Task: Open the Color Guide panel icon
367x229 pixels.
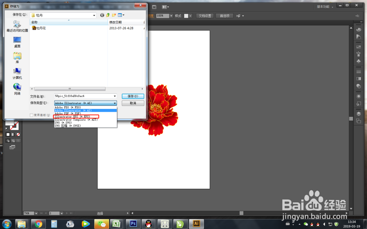Action: 358,37
